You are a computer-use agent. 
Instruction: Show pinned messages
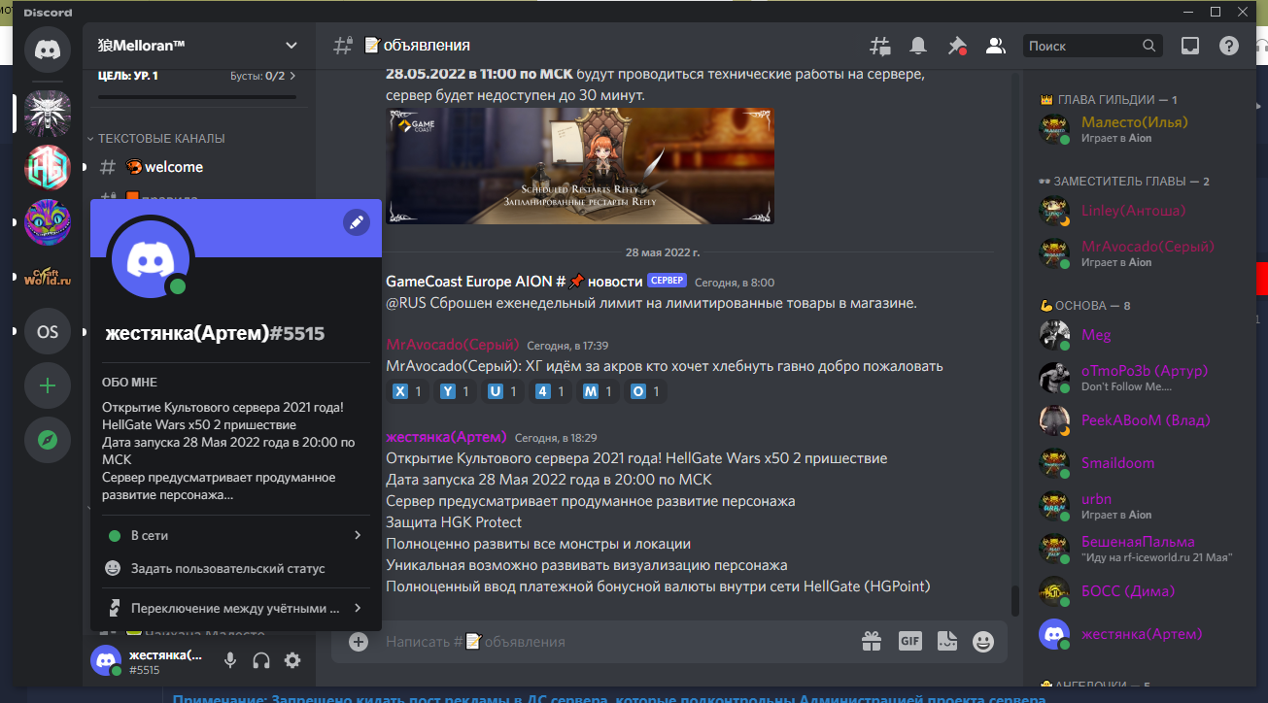pyautogui.click(x=957, y=46)
